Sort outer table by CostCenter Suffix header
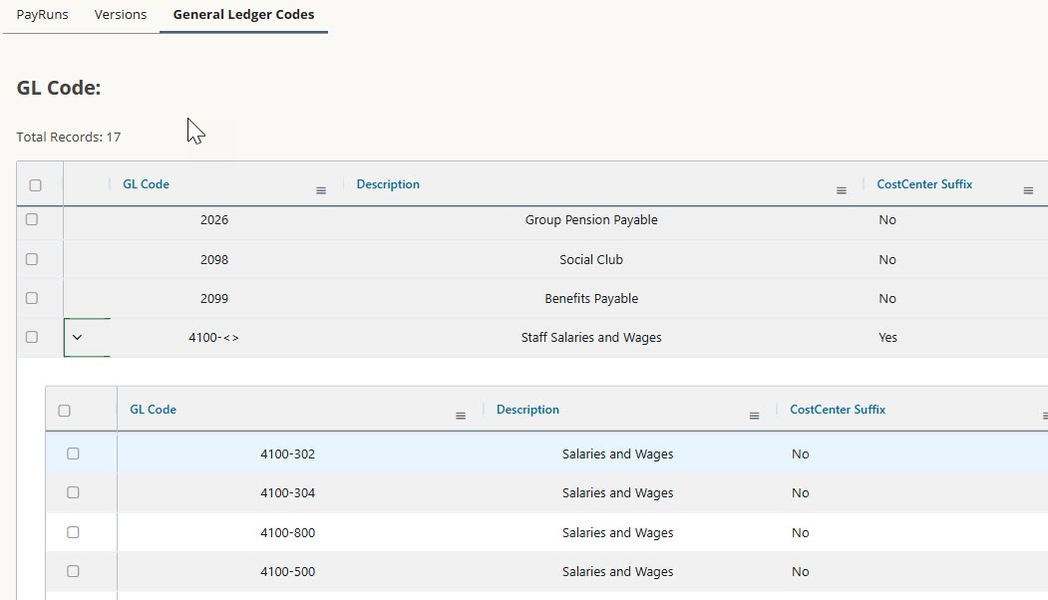This screenshot has height=600, width=1048. click(x=924, y=184)
